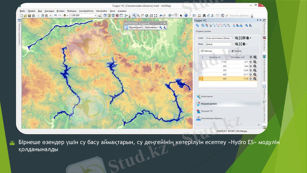The width and height of the screenshot is (307, 173).
Task: Open the map scale combo box
Action: point(83,15)
